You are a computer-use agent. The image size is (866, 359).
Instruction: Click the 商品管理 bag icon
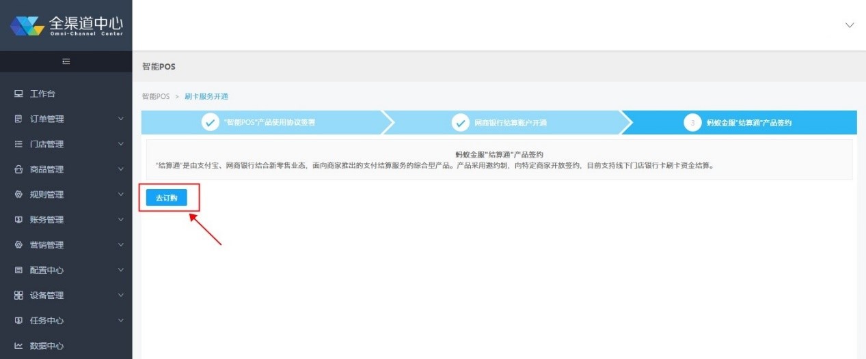tap(18, 169)
